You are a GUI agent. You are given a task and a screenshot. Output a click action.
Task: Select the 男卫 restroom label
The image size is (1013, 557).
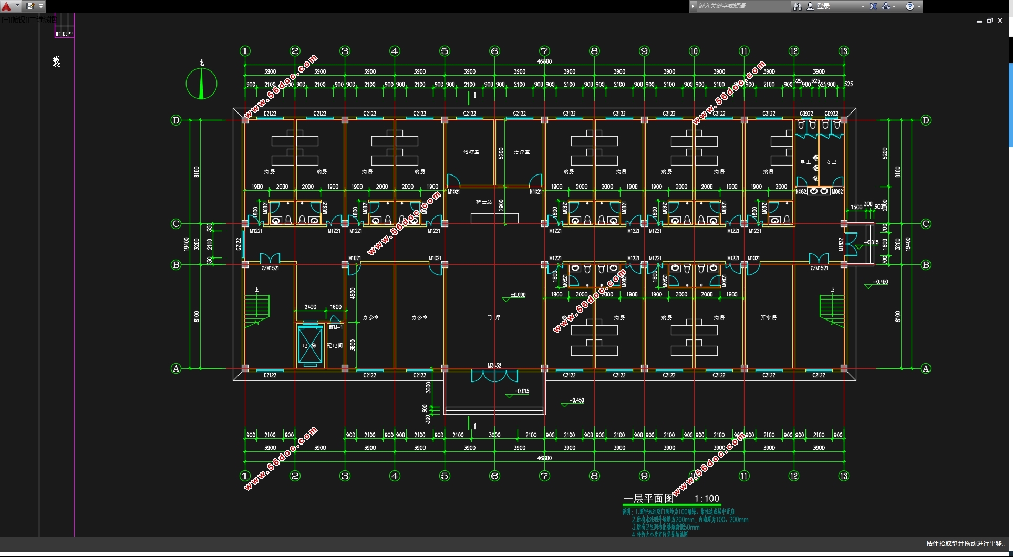click(x=805, y=162)
